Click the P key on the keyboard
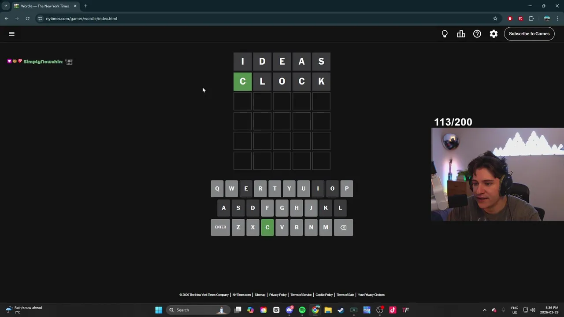The width and height of the screenshot is (564, 317). (347, 188)
